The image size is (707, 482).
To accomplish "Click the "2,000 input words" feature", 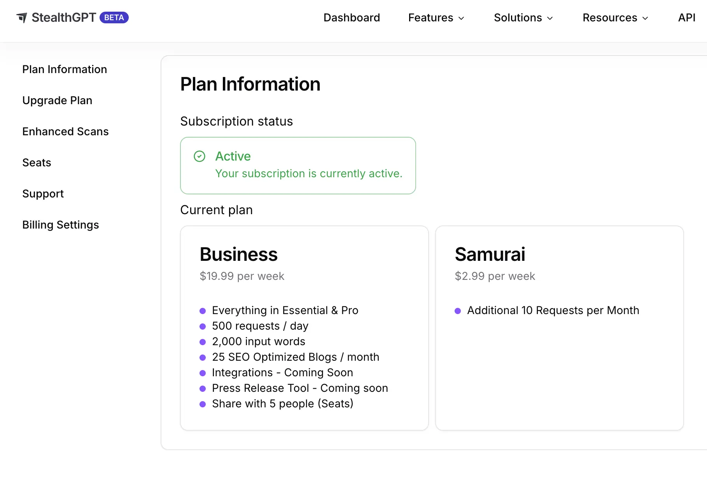I will pos(259,341).
